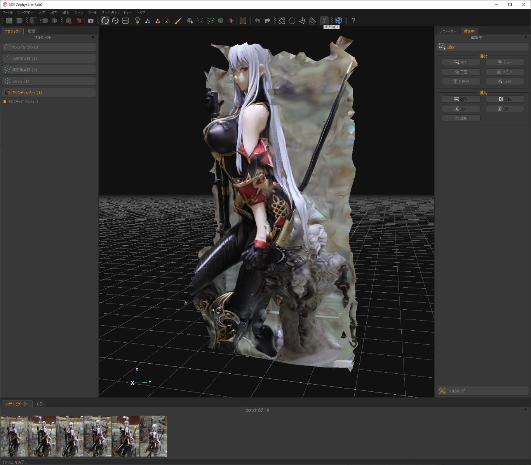This screenshot has width=531, height=465.
Task: Select the orbit navigation mode icon
Action: pos(105,21)
